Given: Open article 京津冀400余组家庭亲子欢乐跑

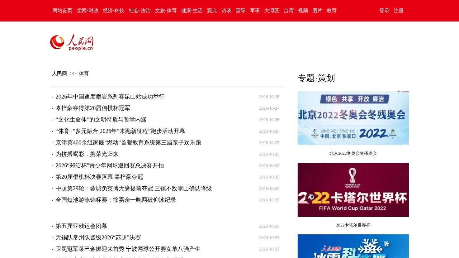Looking at the screenshot, I should click(128, 143).
